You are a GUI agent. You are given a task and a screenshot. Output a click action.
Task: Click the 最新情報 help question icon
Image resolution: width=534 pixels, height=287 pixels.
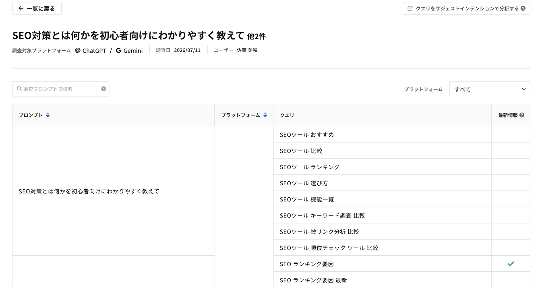pos(522,115)
